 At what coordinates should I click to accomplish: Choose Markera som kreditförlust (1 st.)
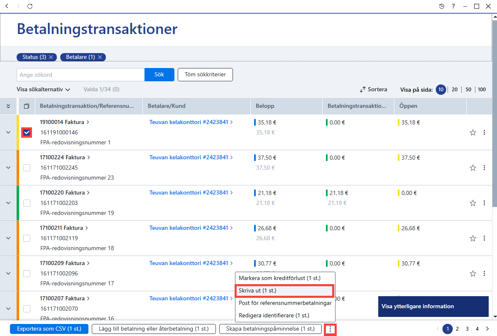[285, 278]
